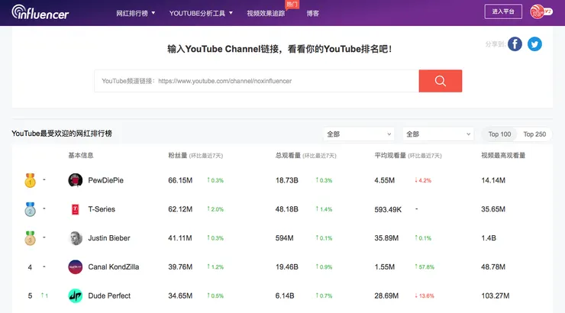Click T-Series subscriber count 62.12M

coord(180,209)
